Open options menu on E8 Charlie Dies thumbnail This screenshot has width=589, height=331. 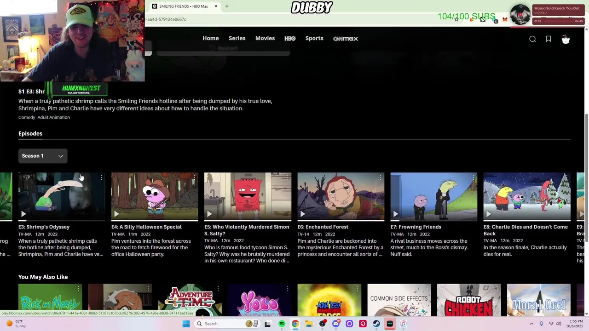point(566,177)
